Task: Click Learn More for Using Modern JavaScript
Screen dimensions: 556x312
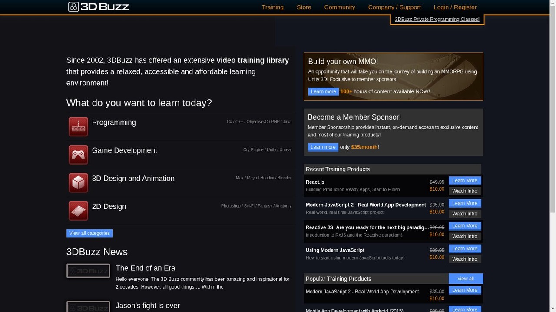Action: pos(465,249)
